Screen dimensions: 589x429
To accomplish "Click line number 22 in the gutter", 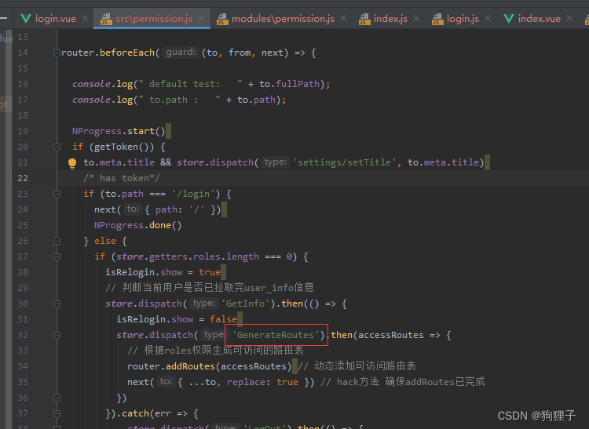I will click(x=23, y=178).
